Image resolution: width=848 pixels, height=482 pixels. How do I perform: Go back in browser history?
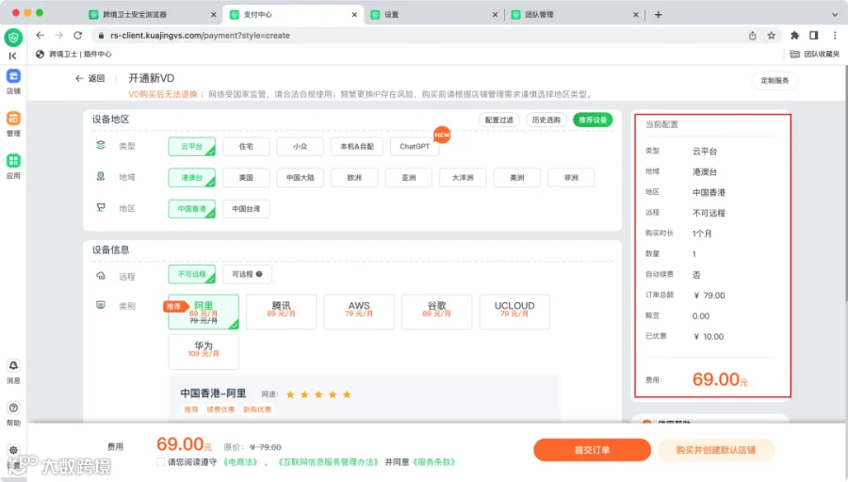(x=40, y=35)
